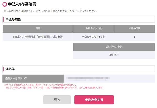157x108 pixels.
Task: Click the instruction text under the heading
Action: (x=51, y=11)
